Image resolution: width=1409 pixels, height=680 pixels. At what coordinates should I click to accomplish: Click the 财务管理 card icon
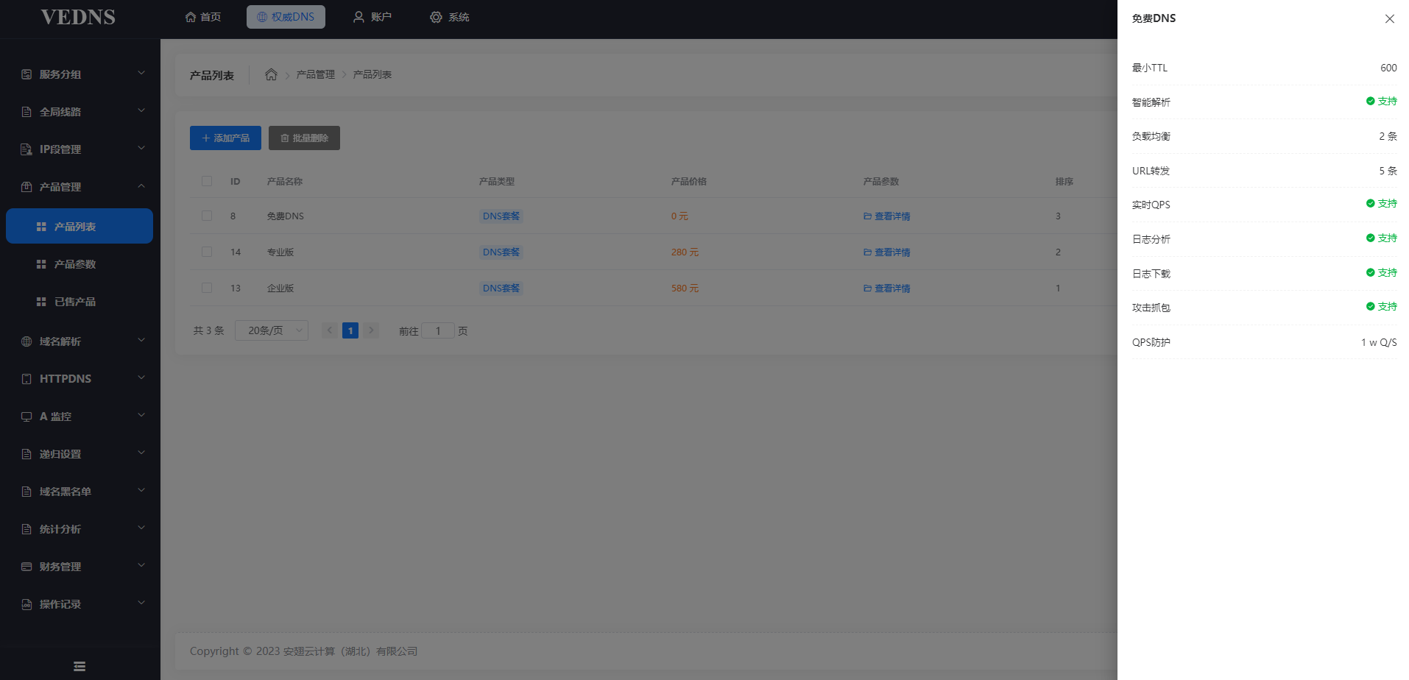(27, 567)
